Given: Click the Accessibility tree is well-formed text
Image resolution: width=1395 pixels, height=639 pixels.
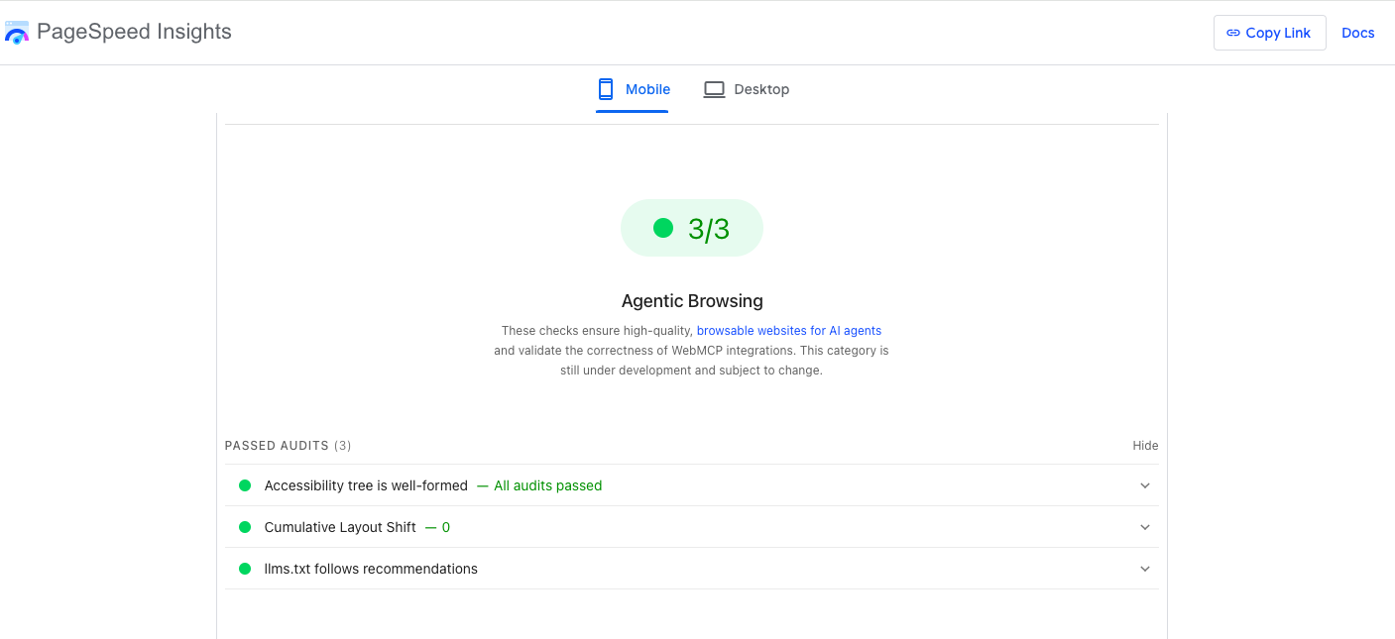Looking at the screenshot, I should 366,485.
